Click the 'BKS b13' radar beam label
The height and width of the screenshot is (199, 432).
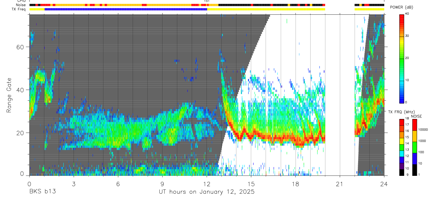(x=42, y=192)
